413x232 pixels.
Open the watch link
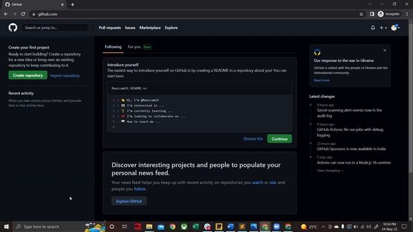coord(257,182)
